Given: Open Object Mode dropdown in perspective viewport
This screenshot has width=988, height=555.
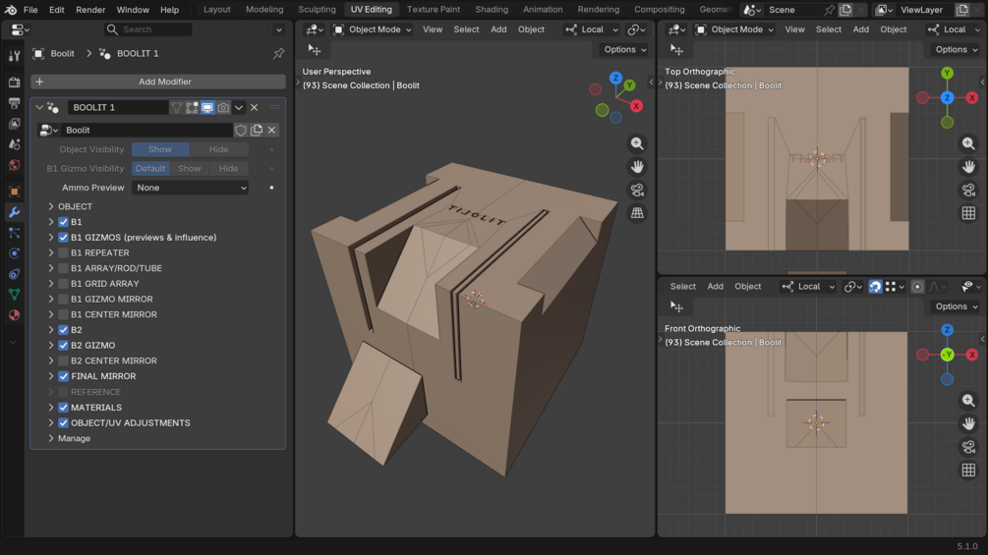Looking at the screenshot, I should 372,29.
